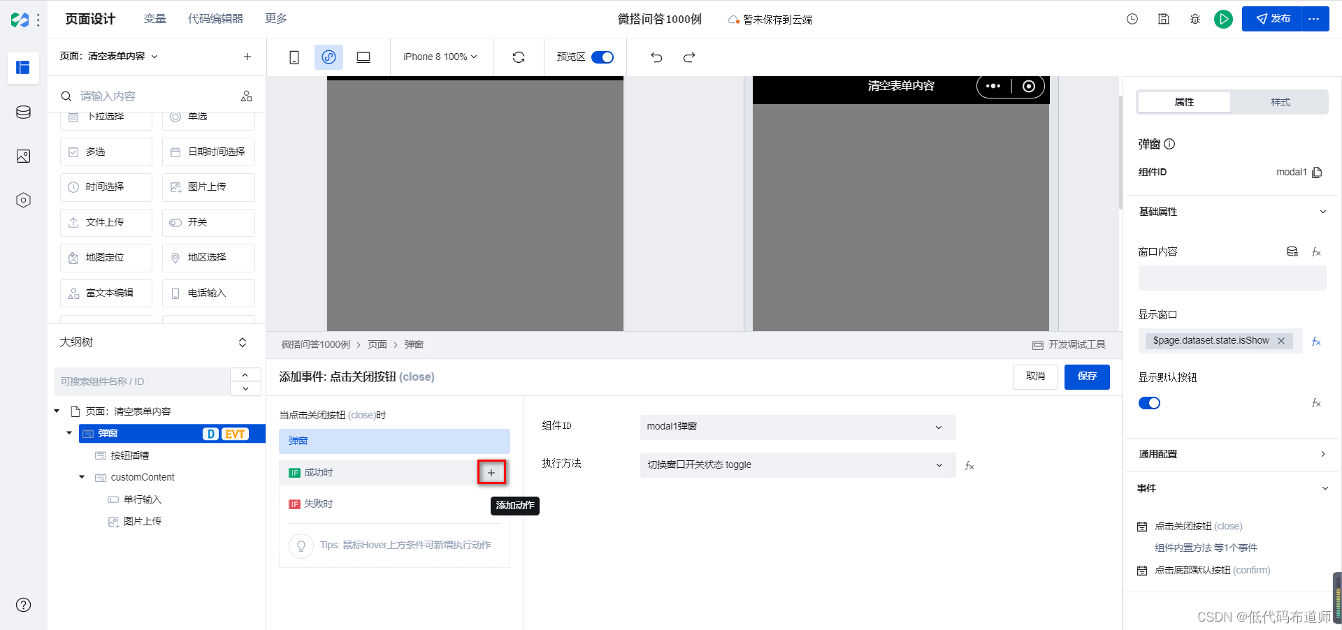The height and width of the screenshot is (630, 1342).
Task: Open the debug bug icon
Action: [x=1195, y=20]
